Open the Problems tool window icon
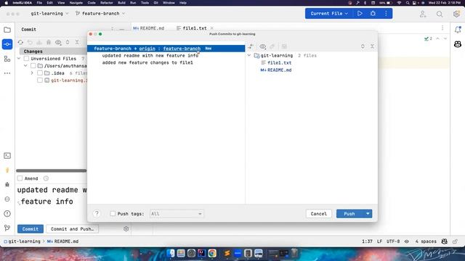Viewport: 465px width, 261px height. point(7,213)
